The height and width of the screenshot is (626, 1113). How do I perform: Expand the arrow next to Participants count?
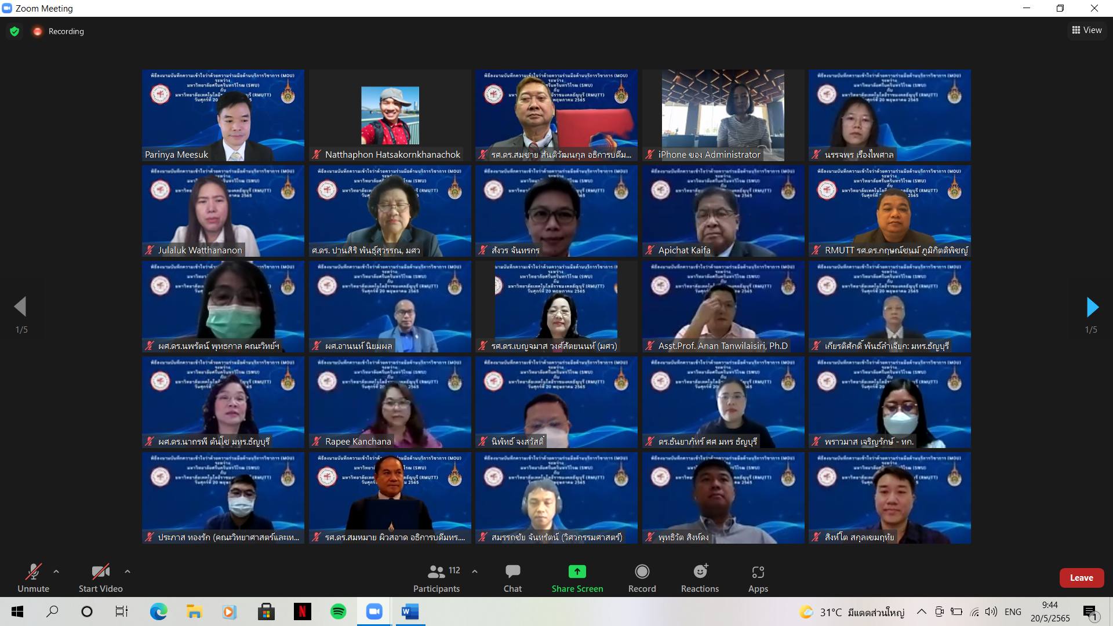[x=475, y=572]
